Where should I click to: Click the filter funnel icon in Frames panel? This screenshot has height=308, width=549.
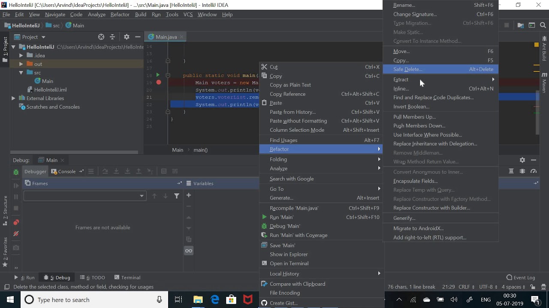[x=177, y=196]
